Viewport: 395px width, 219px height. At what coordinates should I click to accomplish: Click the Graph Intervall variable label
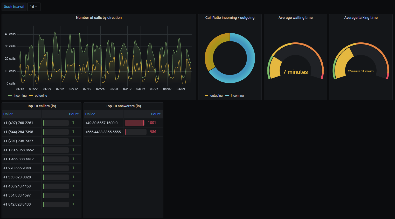click(x=14, y=7)
